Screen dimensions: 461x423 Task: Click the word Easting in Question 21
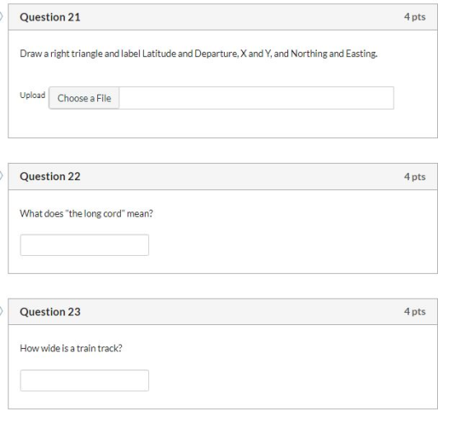[x=361, y=53]
